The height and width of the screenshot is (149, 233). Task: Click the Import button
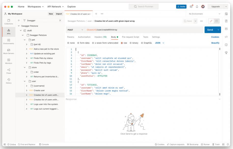tap(59, 14)
